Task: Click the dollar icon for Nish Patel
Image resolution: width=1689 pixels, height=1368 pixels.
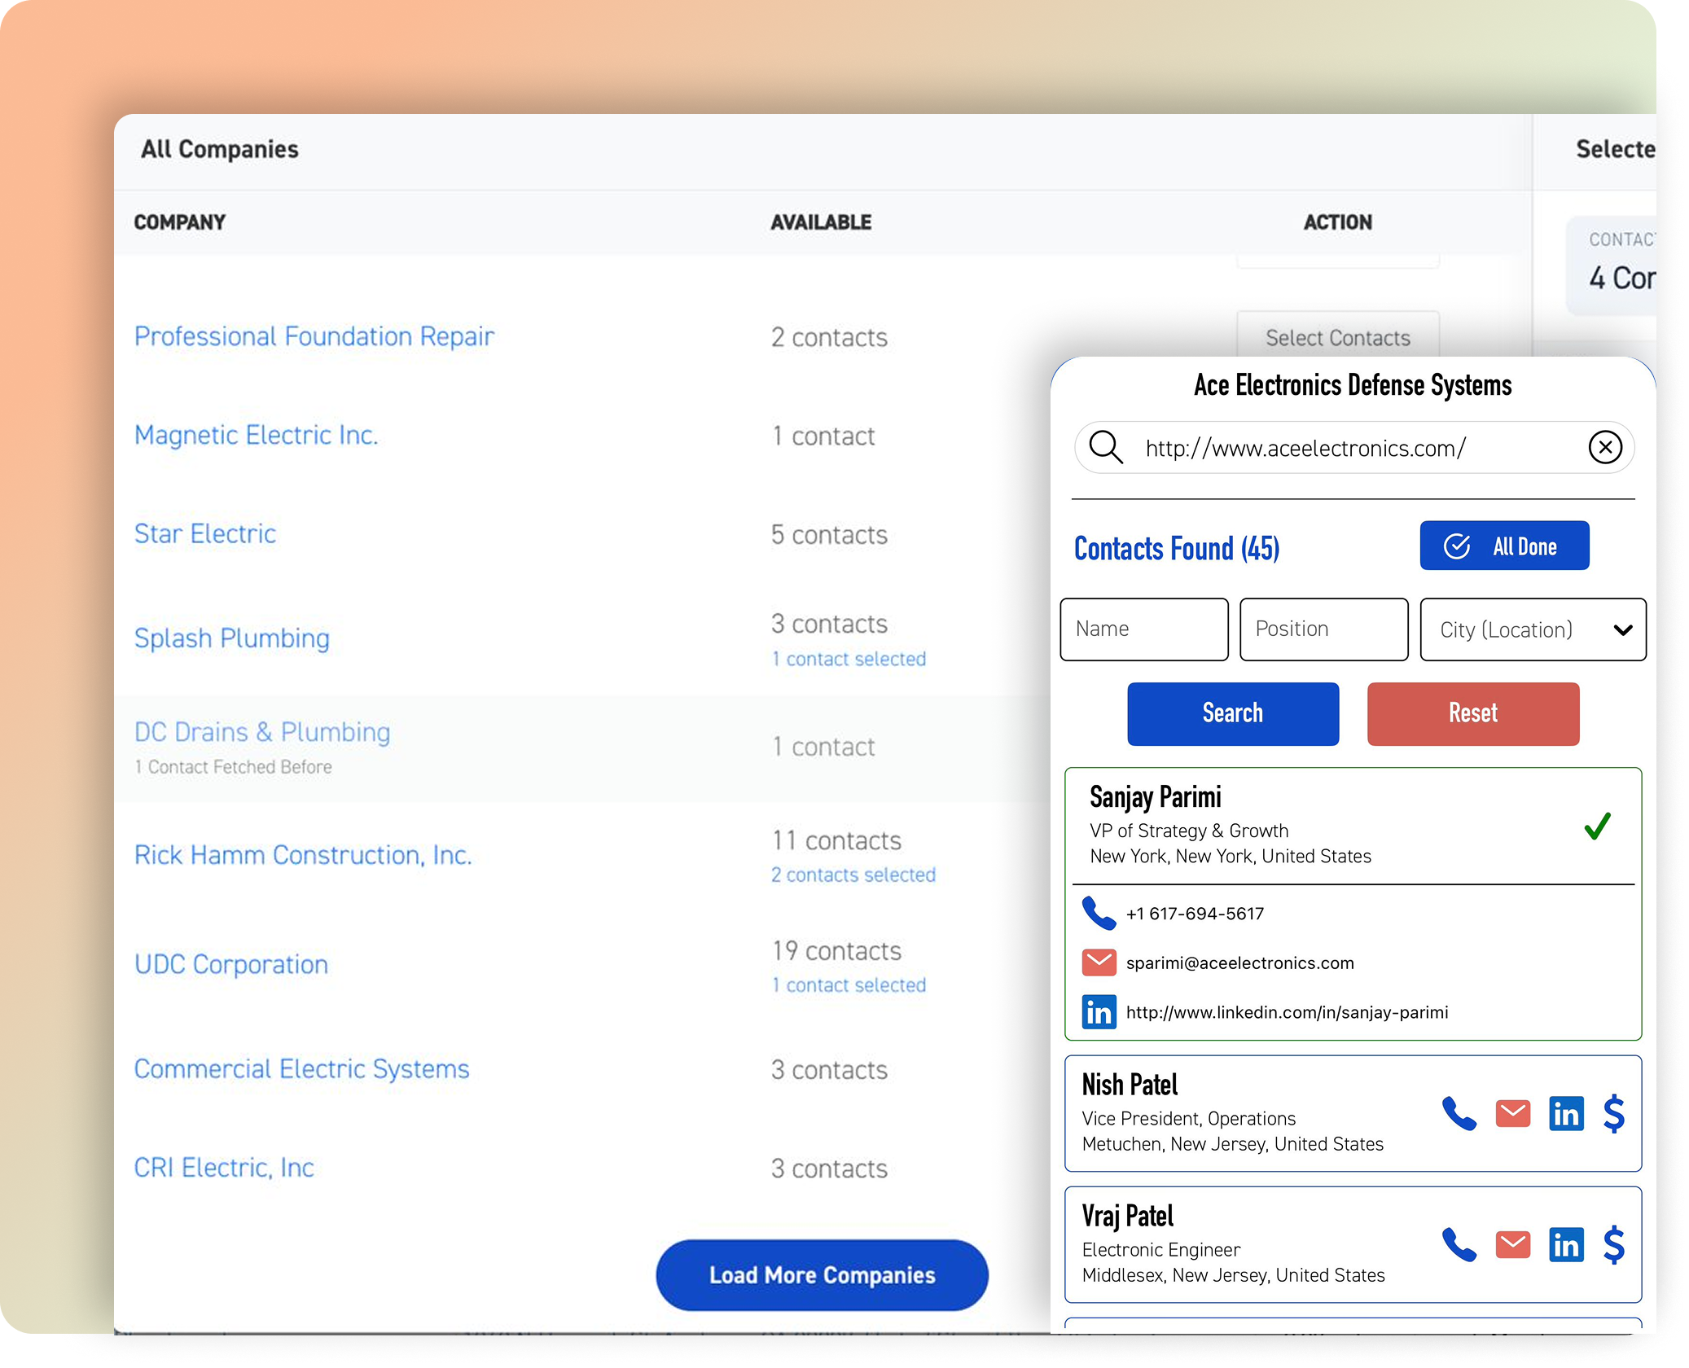Action: coord(1613,1113)
